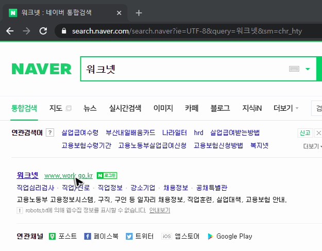This screenshot has height=251, width=322.
Task: Select the 통합검색 tab
Action: 24,108
